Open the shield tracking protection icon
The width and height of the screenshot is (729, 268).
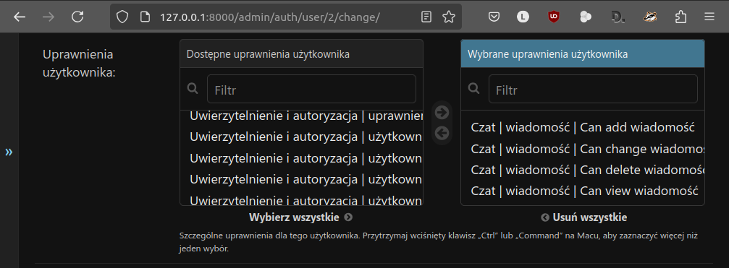(122, 17)
